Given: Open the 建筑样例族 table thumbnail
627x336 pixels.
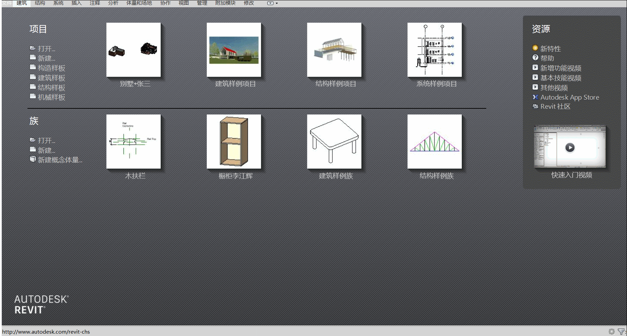Looking at the screenshot, I should (x=334, y=142).
